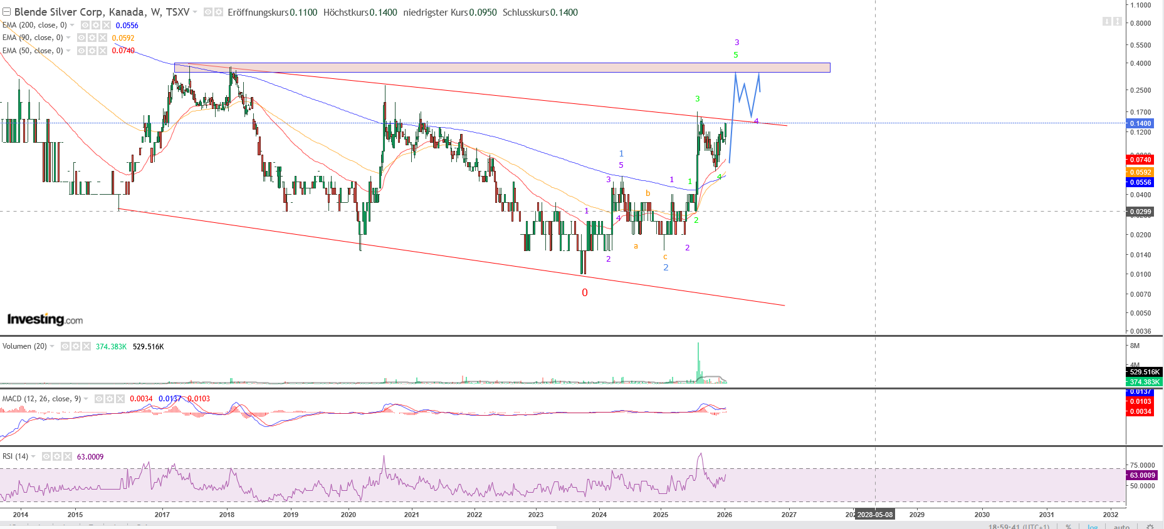Collapse the legend with the minus box

coord(6,12)
